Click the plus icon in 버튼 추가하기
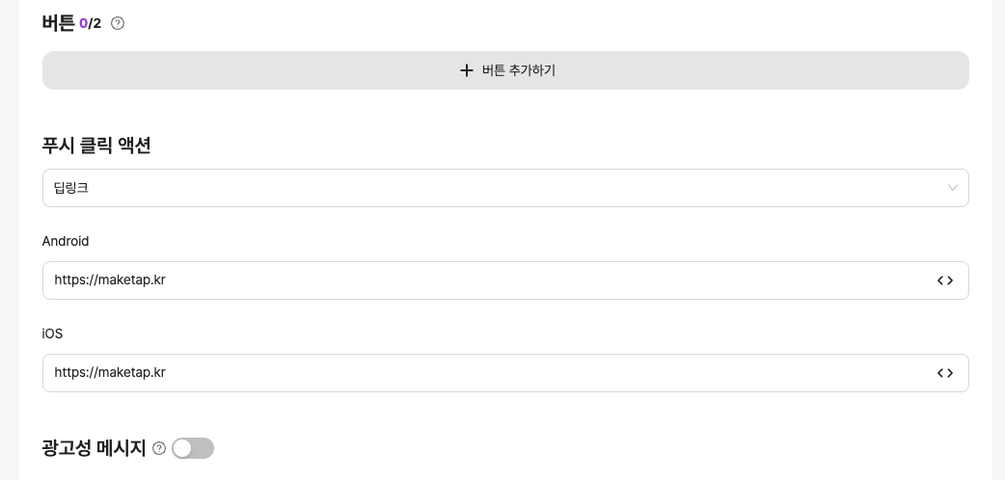 467,70
